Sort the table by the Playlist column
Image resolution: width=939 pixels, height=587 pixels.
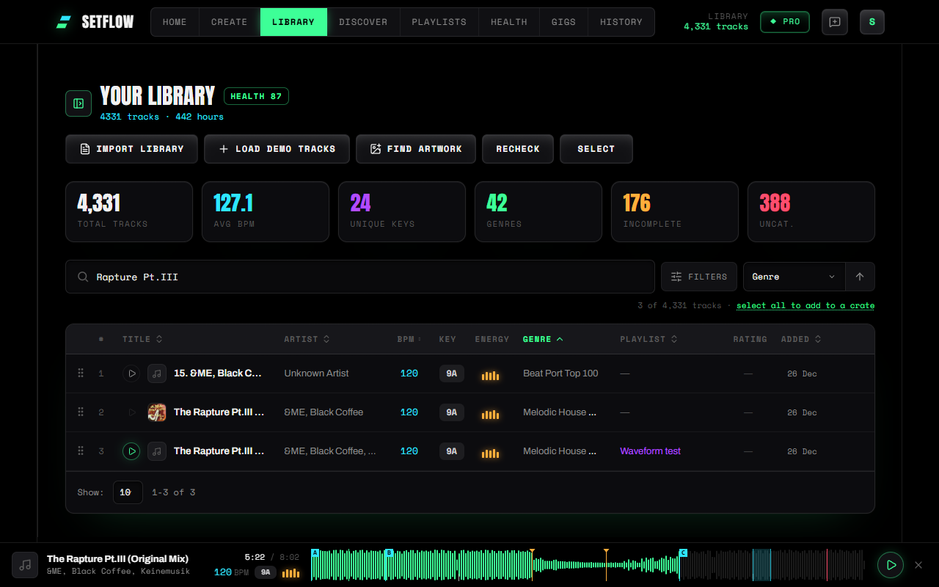[648, 339]
